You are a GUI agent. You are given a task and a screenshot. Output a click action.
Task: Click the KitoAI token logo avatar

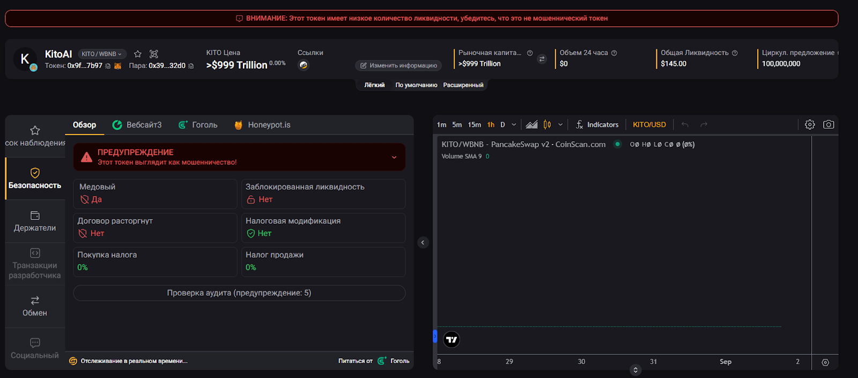tap(25, 59)
